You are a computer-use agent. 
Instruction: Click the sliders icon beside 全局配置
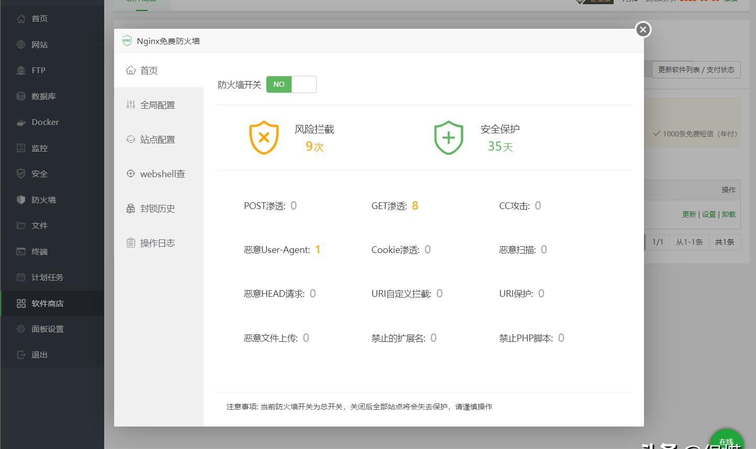(x=131, y=105)
